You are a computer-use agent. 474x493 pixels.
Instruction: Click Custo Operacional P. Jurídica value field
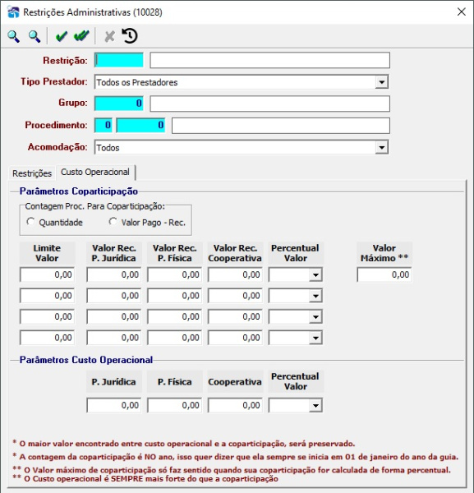point(114,405)
